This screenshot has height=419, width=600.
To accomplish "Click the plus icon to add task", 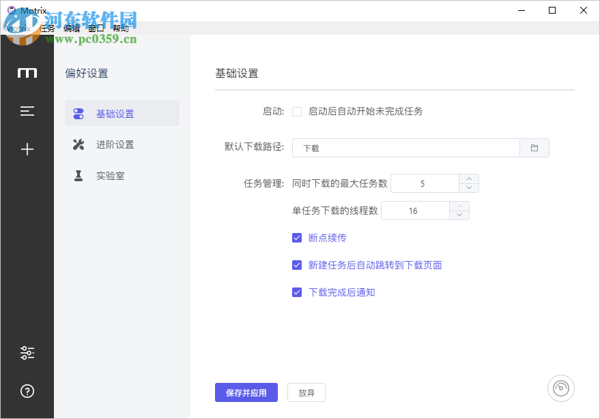I will point(27,149).
